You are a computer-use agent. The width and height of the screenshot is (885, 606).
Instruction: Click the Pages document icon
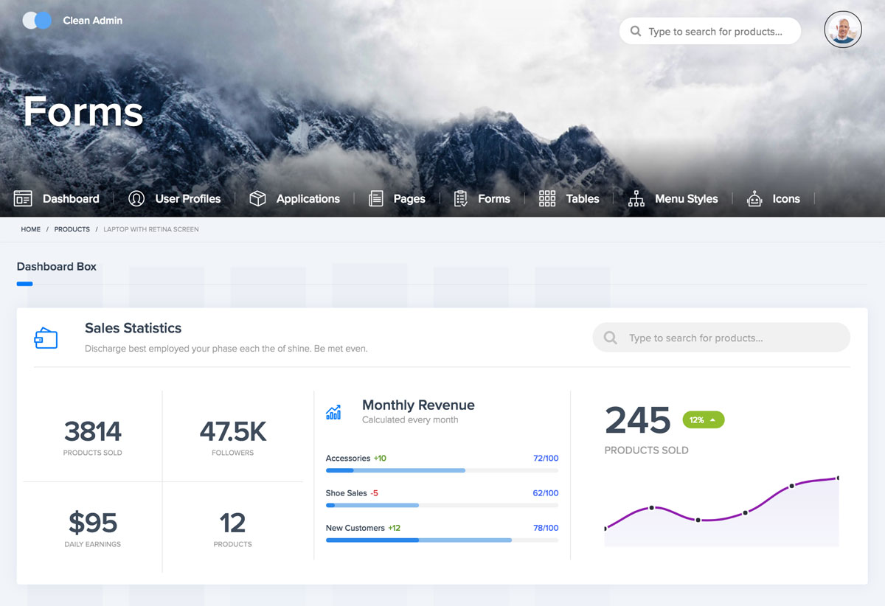click(376, 198)
